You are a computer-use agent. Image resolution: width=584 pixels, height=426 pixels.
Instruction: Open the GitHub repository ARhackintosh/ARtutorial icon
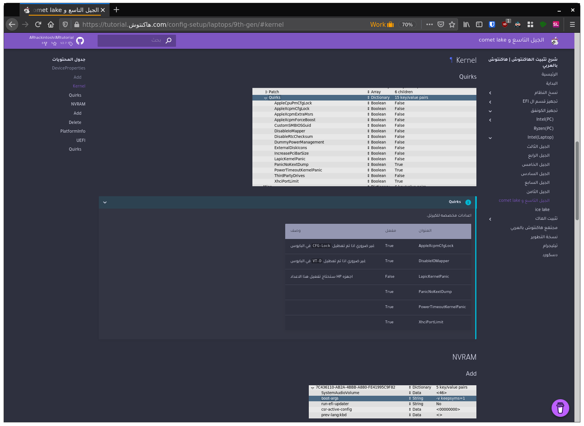(80, 41)
